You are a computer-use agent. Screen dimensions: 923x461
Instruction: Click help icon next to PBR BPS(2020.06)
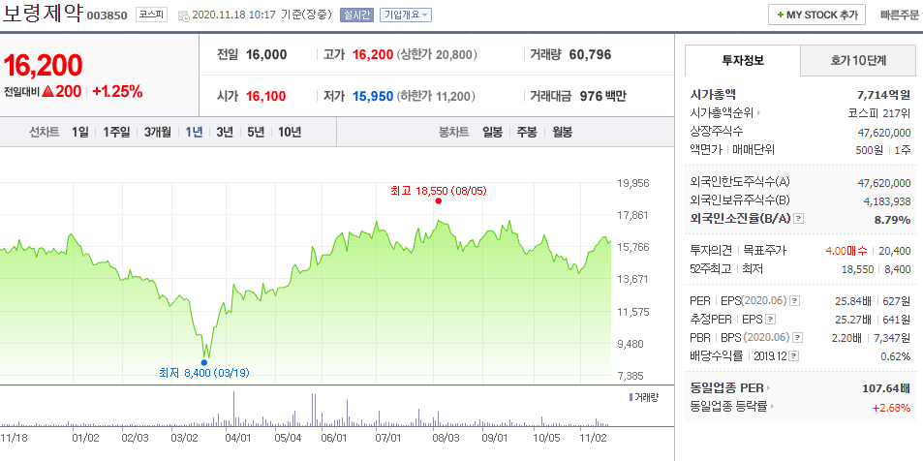797,338
